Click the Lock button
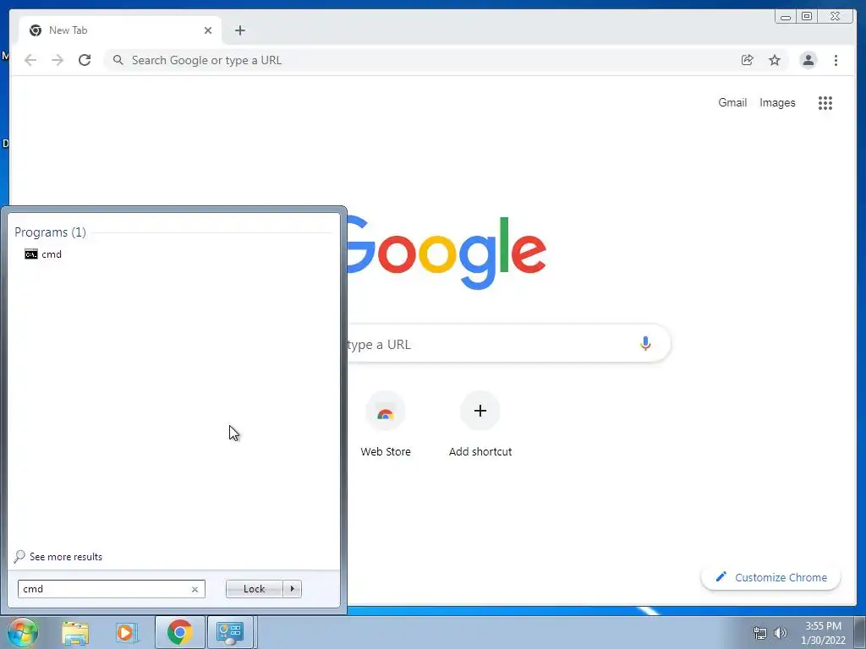This screenshot has width=866, height=649. pyautogui.click(x=254, y=589)
